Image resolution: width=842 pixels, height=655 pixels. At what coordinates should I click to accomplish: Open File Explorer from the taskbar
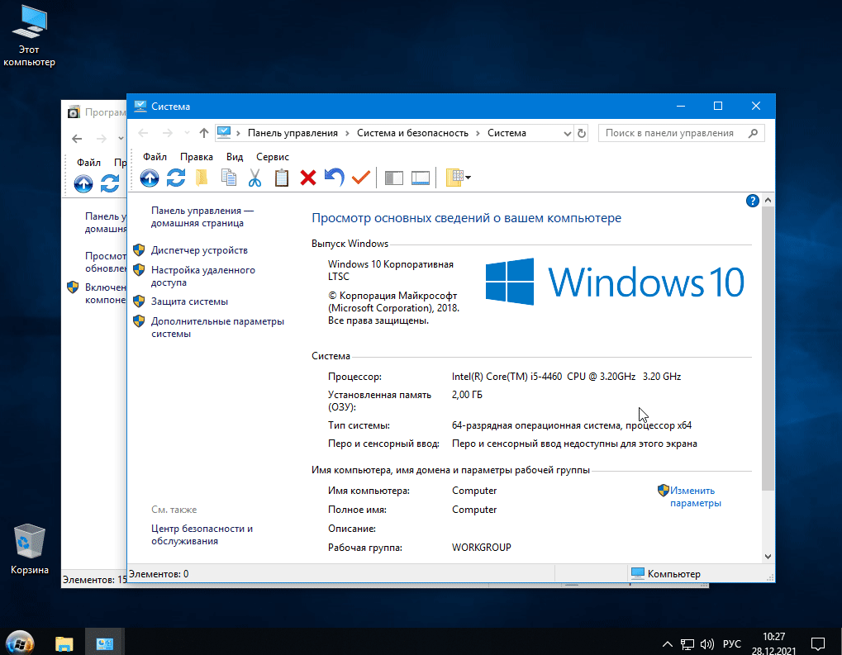pyautogui.click(x=64, y=643)
